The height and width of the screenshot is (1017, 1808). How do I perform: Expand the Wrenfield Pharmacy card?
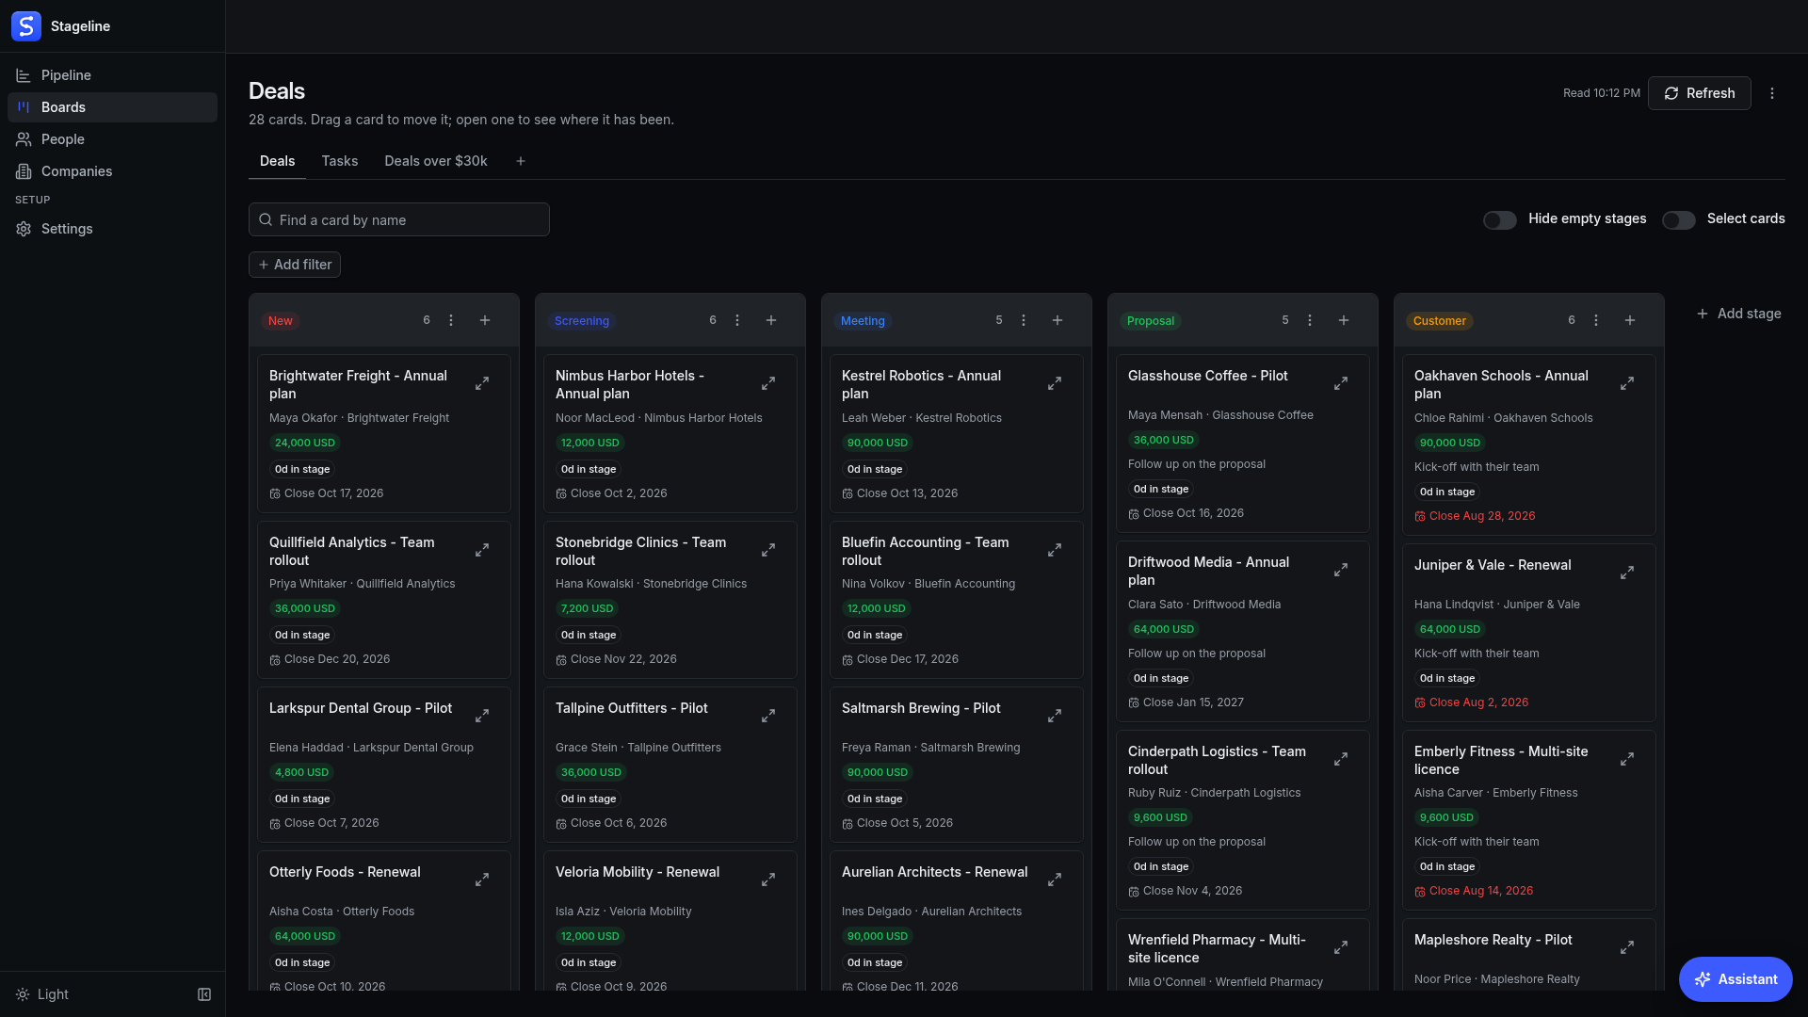[x=1341, y=947]
